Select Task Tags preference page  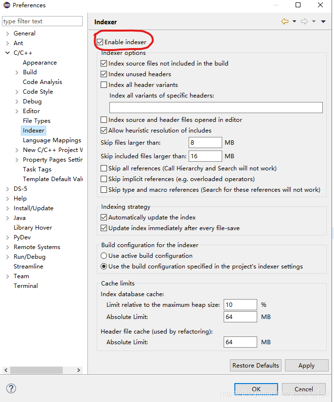coord(37,169)
